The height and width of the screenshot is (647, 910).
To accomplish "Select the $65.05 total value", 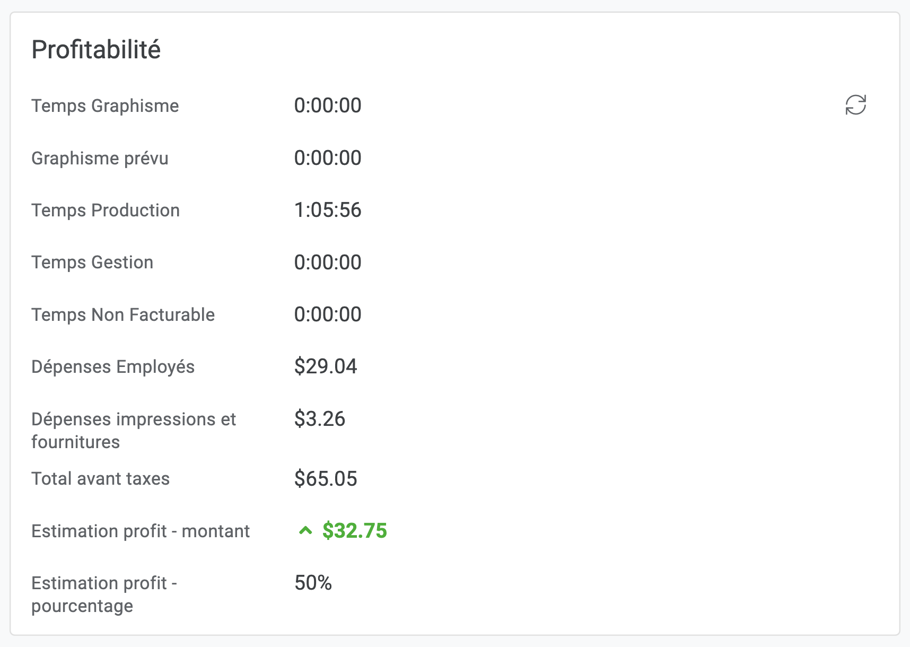I will (x=326, y=479).
